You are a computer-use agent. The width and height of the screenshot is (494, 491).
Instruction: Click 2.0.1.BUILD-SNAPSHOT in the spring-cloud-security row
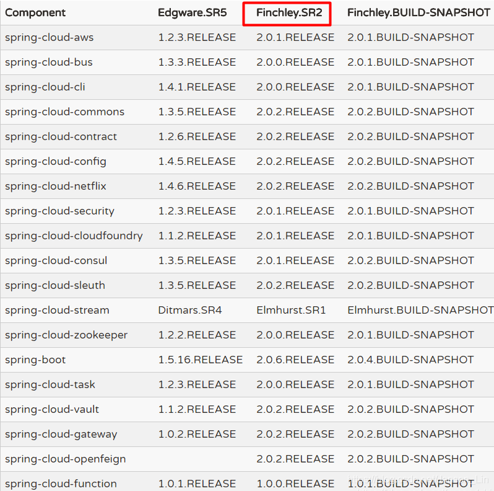[410, 211]
